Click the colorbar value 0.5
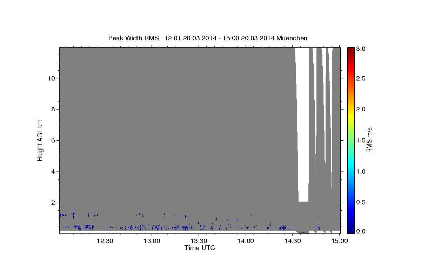Viewport: 421px width, 280px height. pos(361,203)
